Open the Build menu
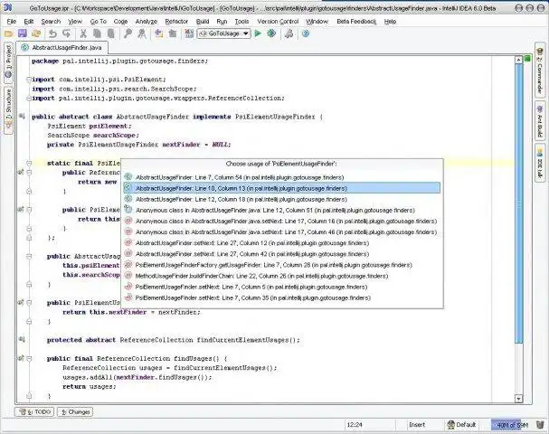Image resolution: width=549 pixels, height=434 pixels. [x=203, y=22]
